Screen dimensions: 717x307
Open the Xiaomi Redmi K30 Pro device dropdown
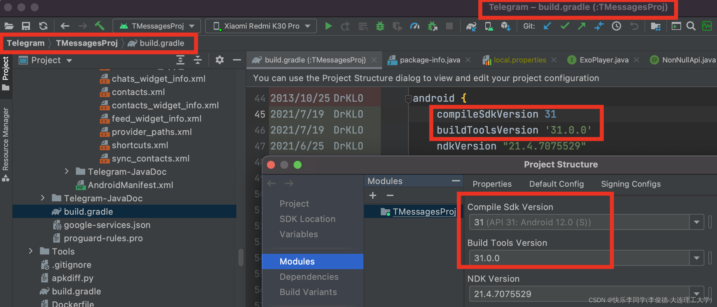[261, 26]
